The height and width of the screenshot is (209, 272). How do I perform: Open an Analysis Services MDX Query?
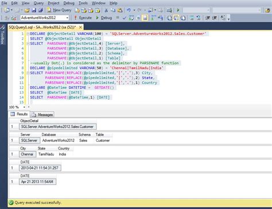tap(84, 10)
